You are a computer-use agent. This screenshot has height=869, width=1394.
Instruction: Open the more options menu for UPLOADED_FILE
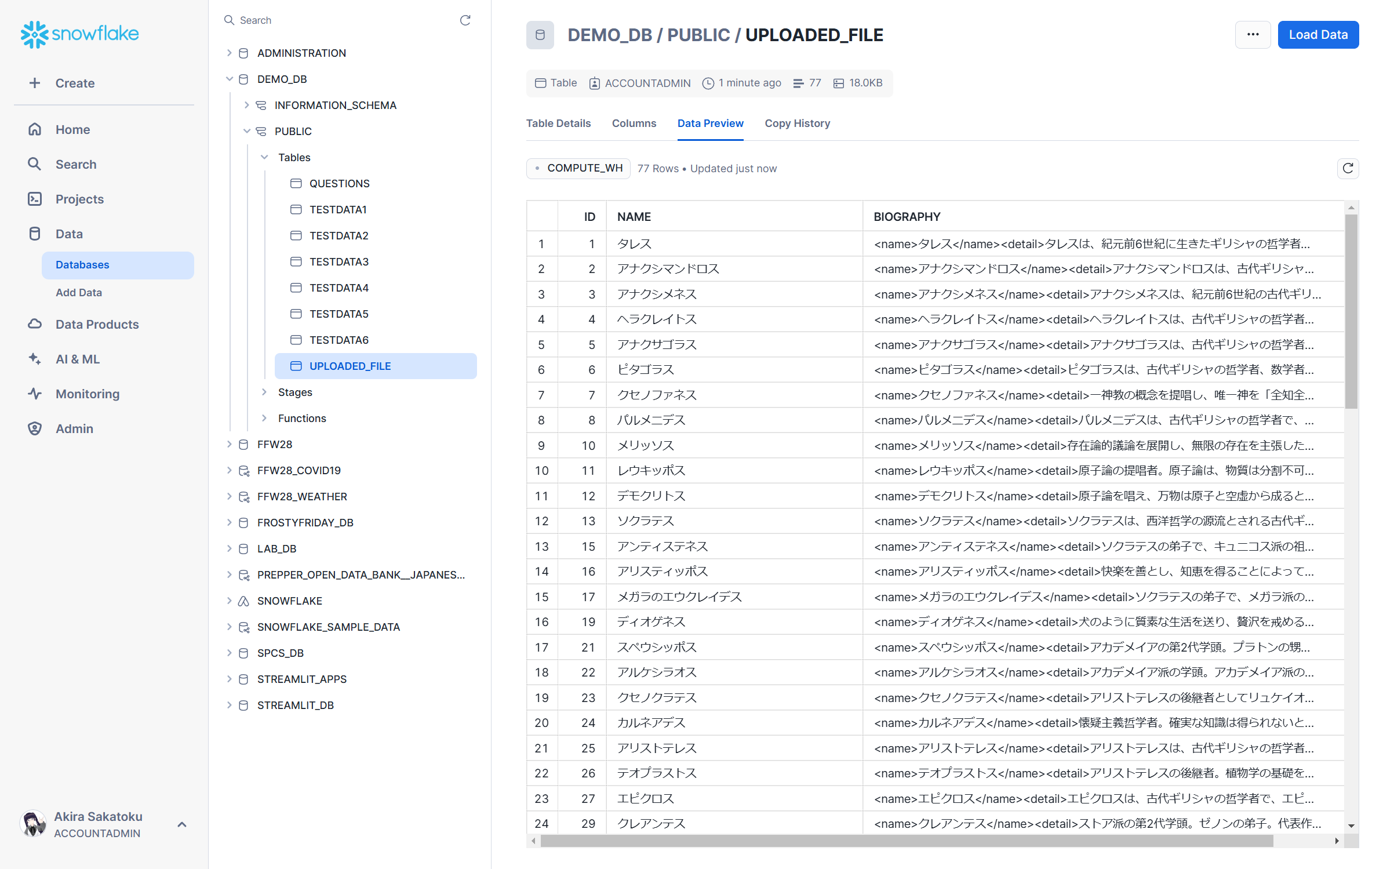1253,34
